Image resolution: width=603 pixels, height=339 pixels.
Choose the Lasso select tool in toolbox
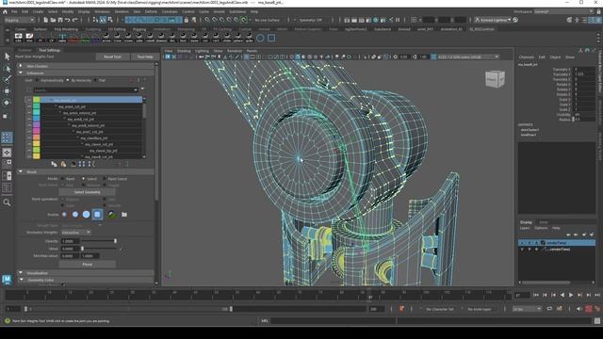[7, 69]
